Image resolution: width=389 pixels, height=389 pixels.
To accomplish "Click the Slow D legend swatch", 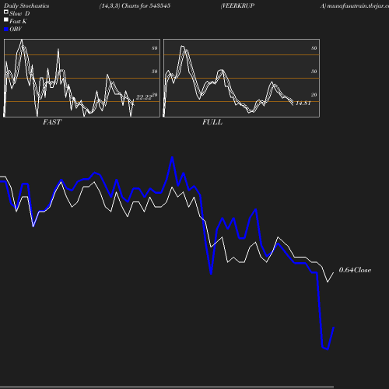I will 6,12.
